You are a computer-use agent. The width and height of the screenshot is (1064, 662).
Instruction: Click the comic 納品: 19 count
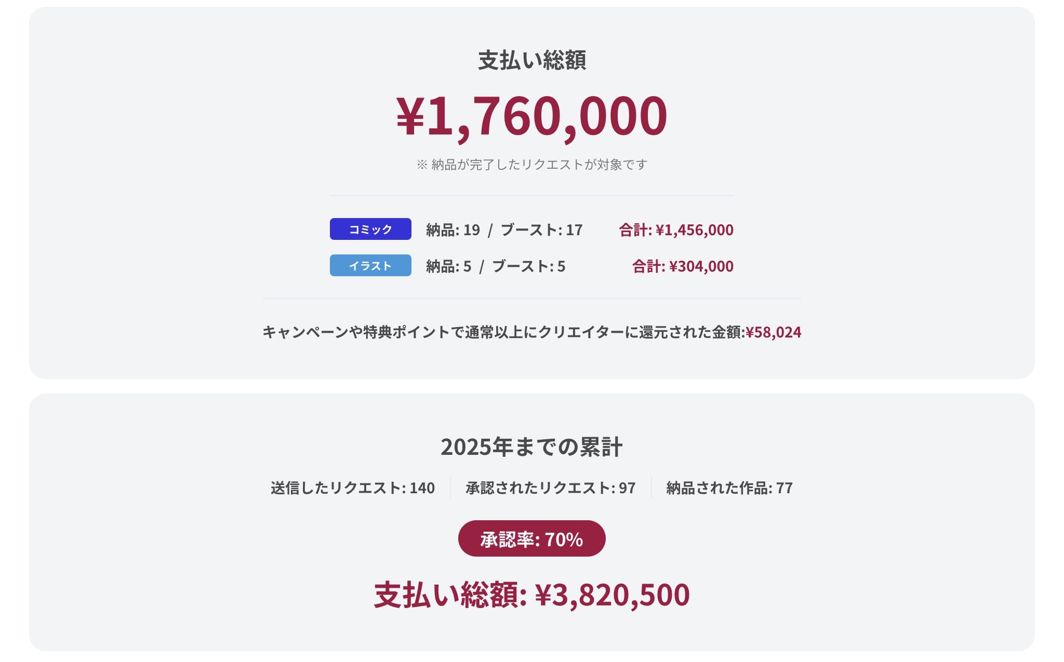coord(453,230)
